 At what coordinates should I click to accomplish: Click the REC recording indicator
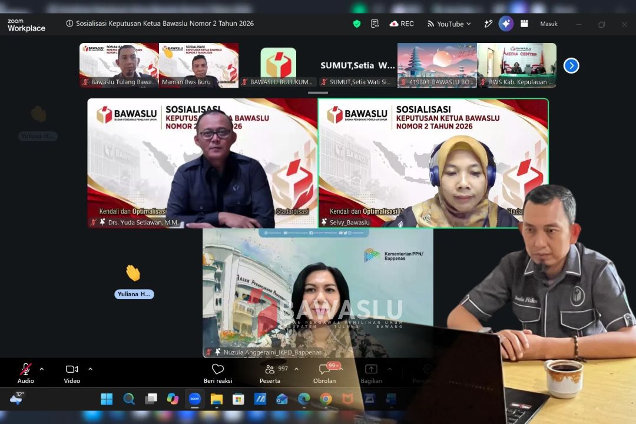(x=402, y=24)
